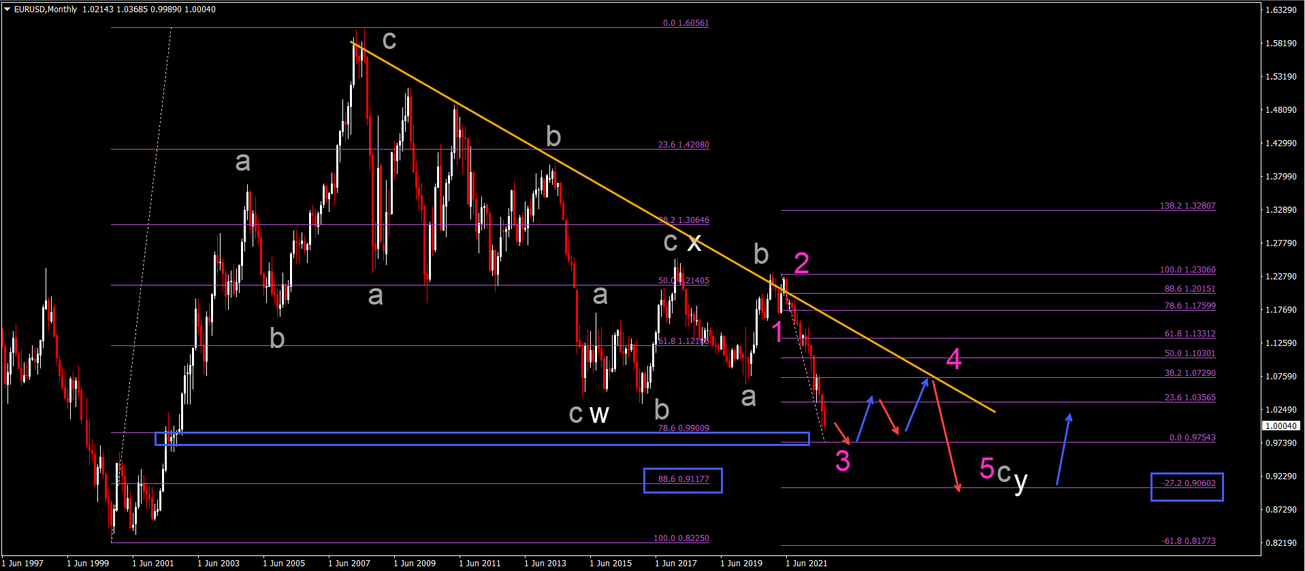Screen dimensions: 1305x571
Task: Click the EURUSD,Monthly chart title text
Action: coord(46,10)
